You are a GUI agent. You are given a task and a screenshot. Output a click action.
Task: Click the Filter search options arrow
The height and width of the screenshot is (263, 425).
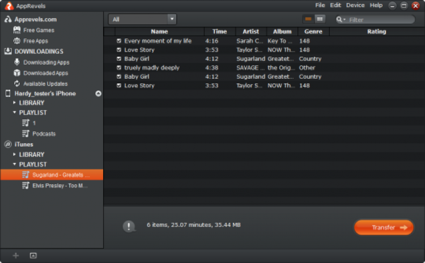(345, 19)
